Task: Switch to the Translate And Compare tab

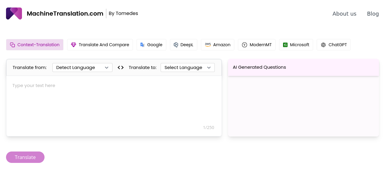Action: coord(100,45)
